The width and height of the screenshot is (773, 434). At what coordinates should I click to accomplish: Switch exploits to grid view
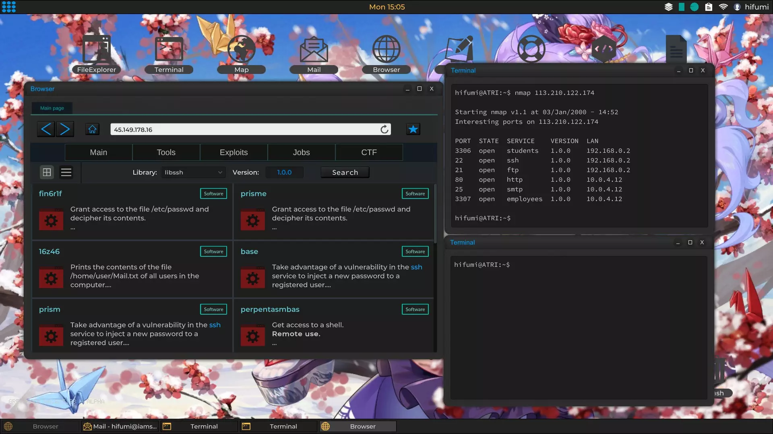point(47,172)
